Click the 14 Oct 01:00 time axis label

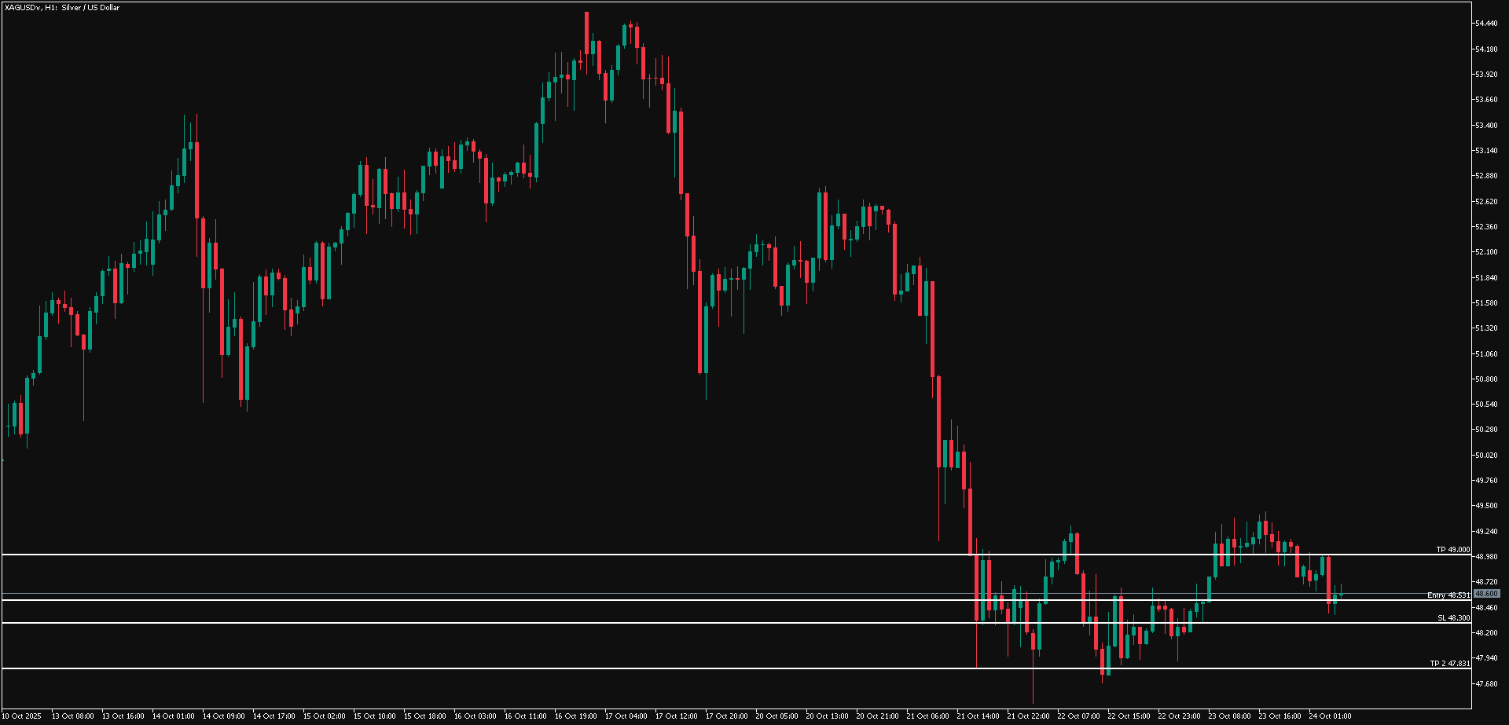[x=173, y=716]
